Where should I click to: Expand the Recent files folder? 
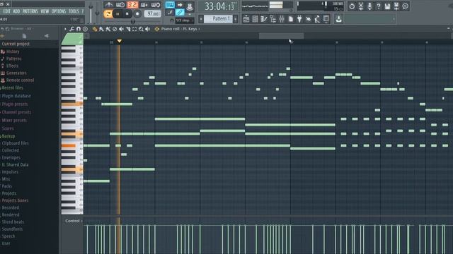[12, 87]
